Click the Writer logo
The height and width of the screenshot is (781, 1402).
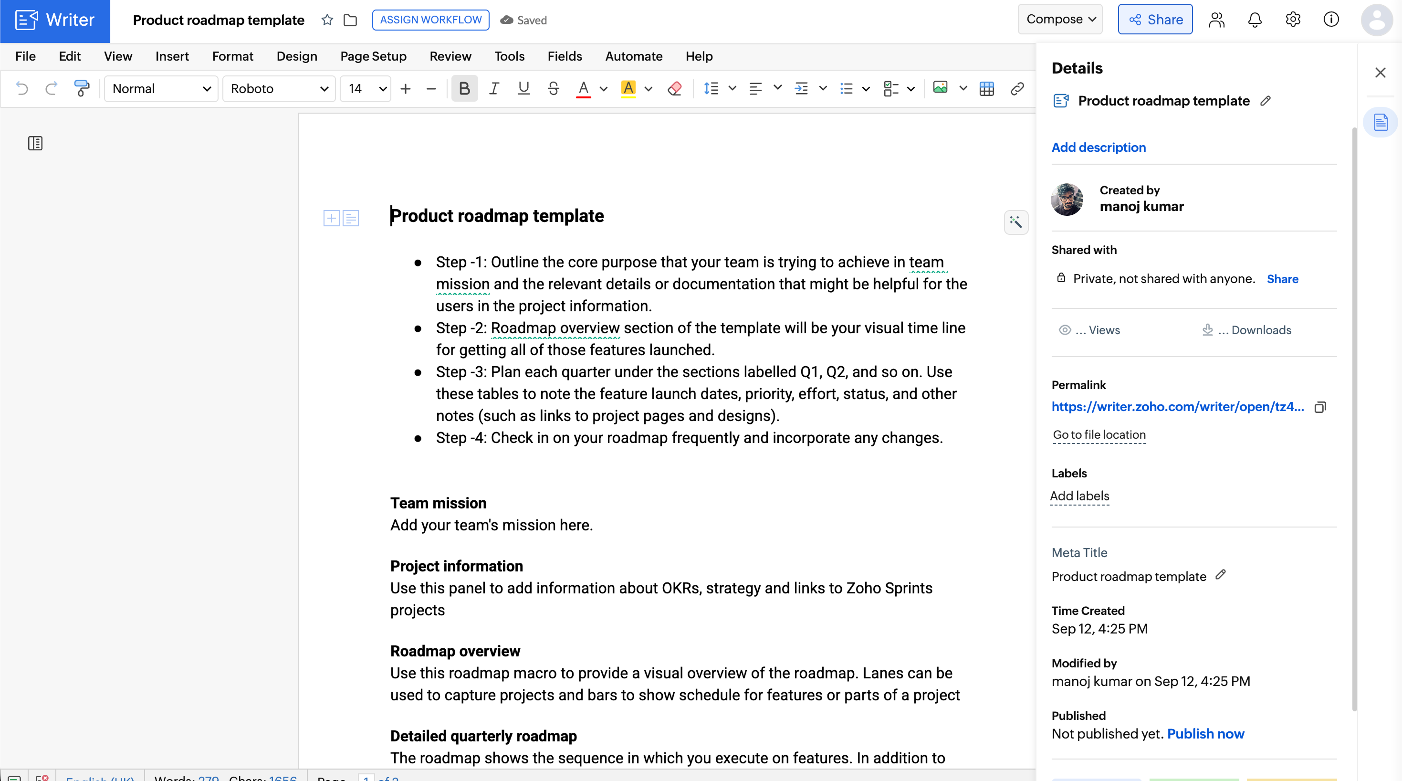pos(55,21)
